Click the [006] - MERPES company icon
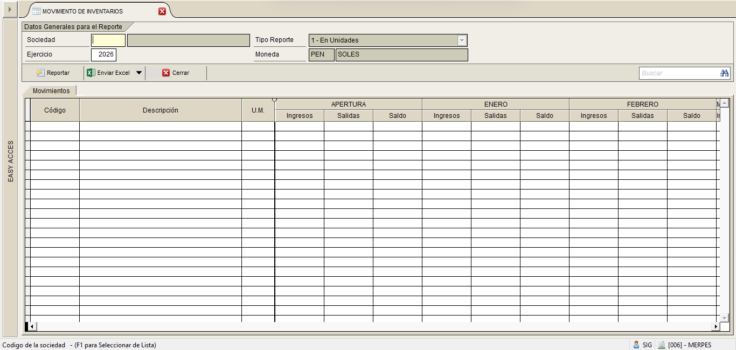 pyautogui.click(x=661, y=345)
